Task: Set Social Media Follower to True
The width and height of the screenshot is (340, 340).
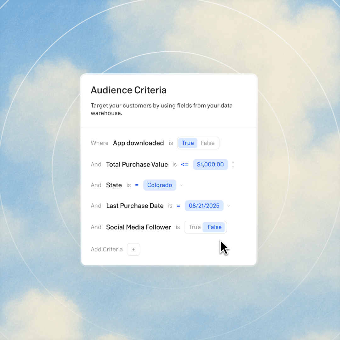Action: [195, 227]
